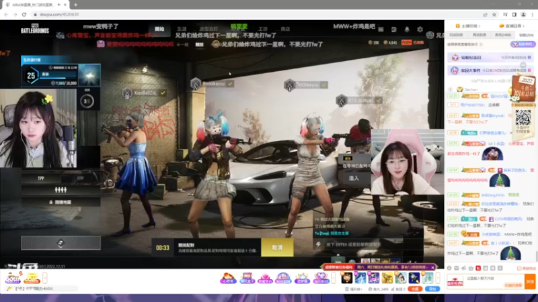Click the QR code for Douyu app

coord(523,118)
